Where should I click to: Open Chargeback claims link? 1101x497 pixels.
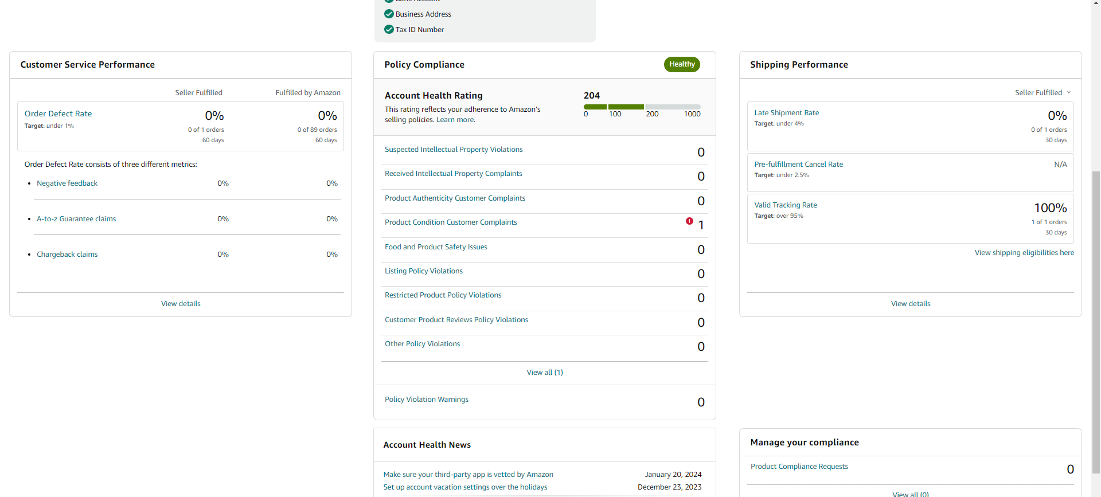tap(67, 255)
